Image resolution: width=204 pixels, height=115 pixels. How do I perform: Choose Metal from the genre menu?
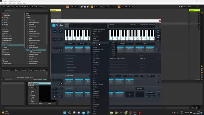[99, 82]
